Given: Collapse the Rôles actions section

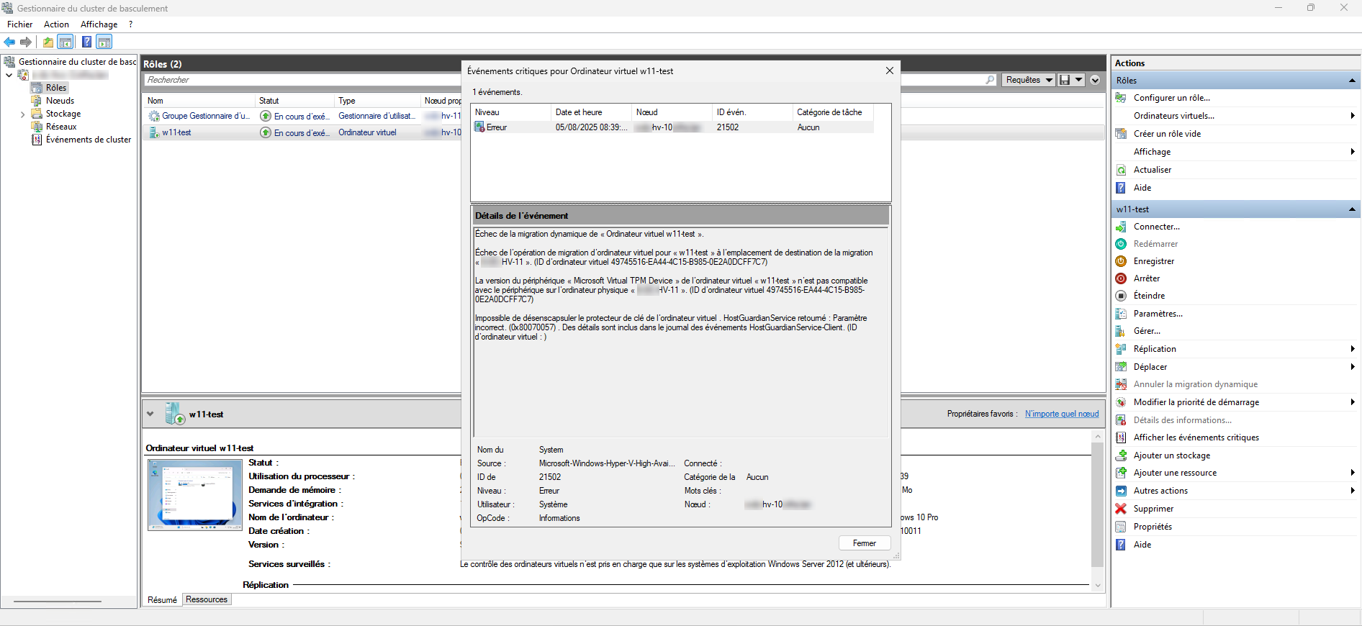Looking at the screenshot, I should point(1352,81).
